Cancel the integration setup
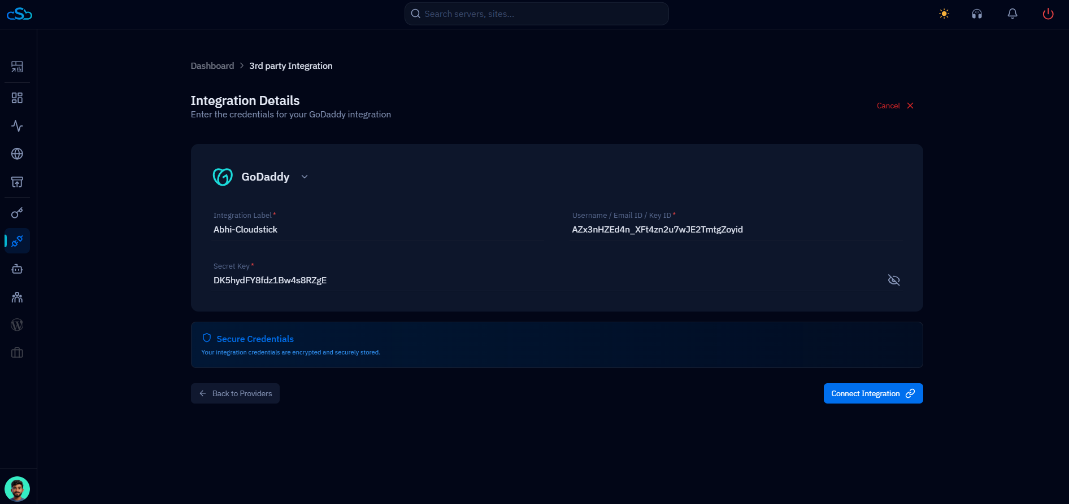The width and height of the screenshot is (1069, 504). point(895,106)
